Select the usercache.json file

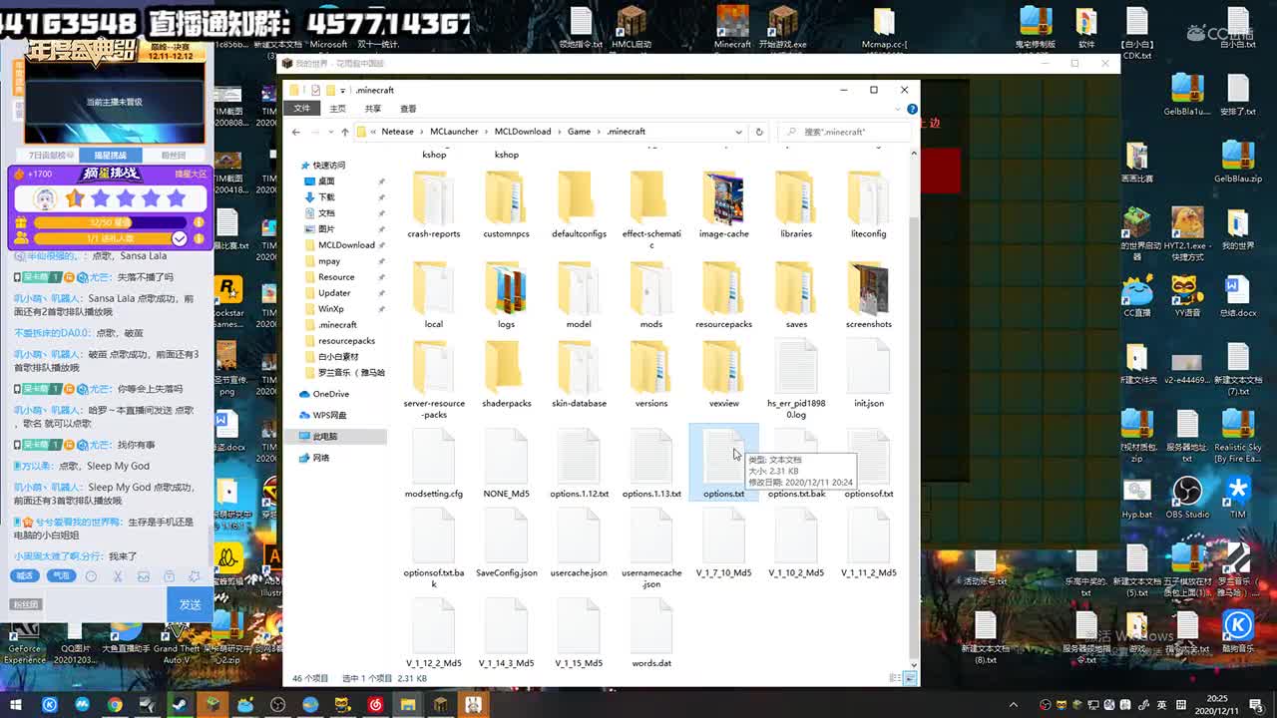point(579,544)
